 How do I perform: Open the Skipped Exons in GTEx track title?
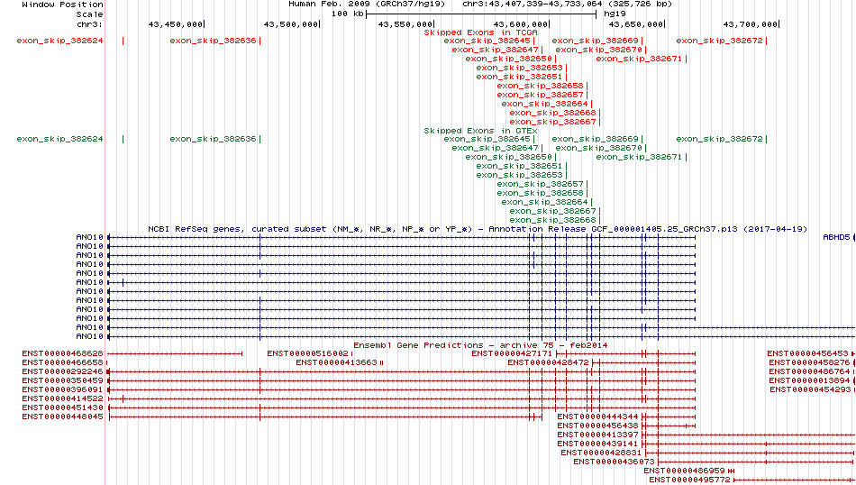click(480, 131)
